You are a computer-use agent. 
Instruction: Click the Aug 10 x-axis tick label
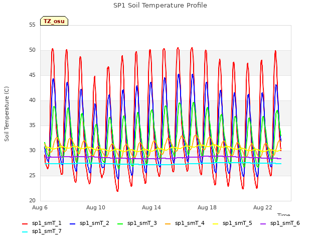[x=96, y=207]
